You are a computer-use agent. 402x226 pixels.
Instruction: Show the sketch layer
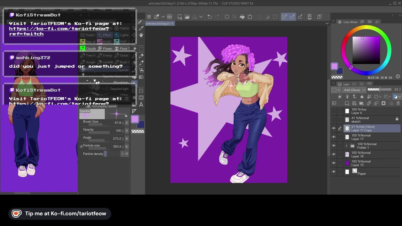click(x=334, y=120)
